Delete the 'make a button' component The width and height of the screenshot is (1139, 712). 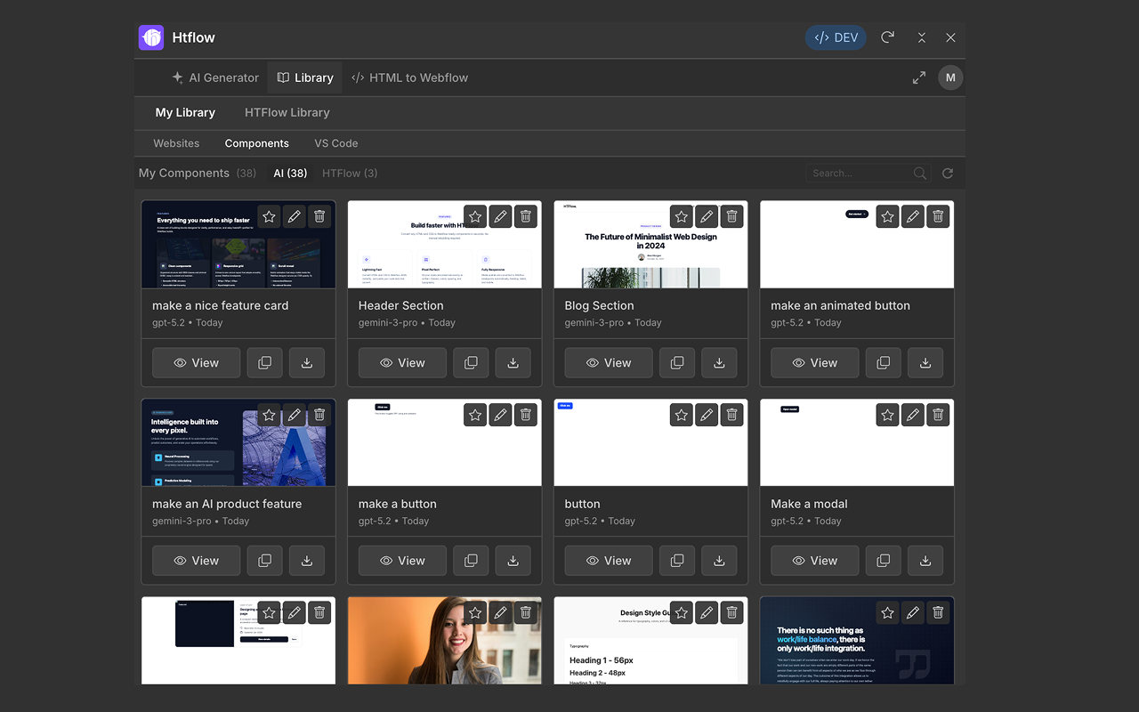526,415
